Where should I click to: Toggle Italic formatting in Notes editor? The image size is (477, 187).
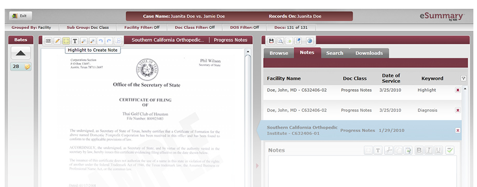coord(429,150)
